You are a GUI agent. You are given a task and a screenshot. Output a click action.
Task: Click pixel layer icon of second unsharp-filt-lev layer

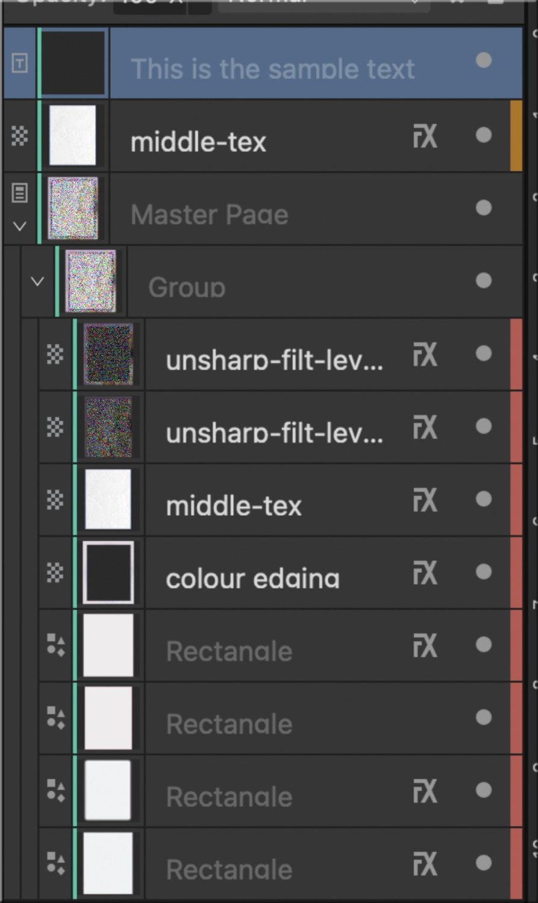coord(55,427)
